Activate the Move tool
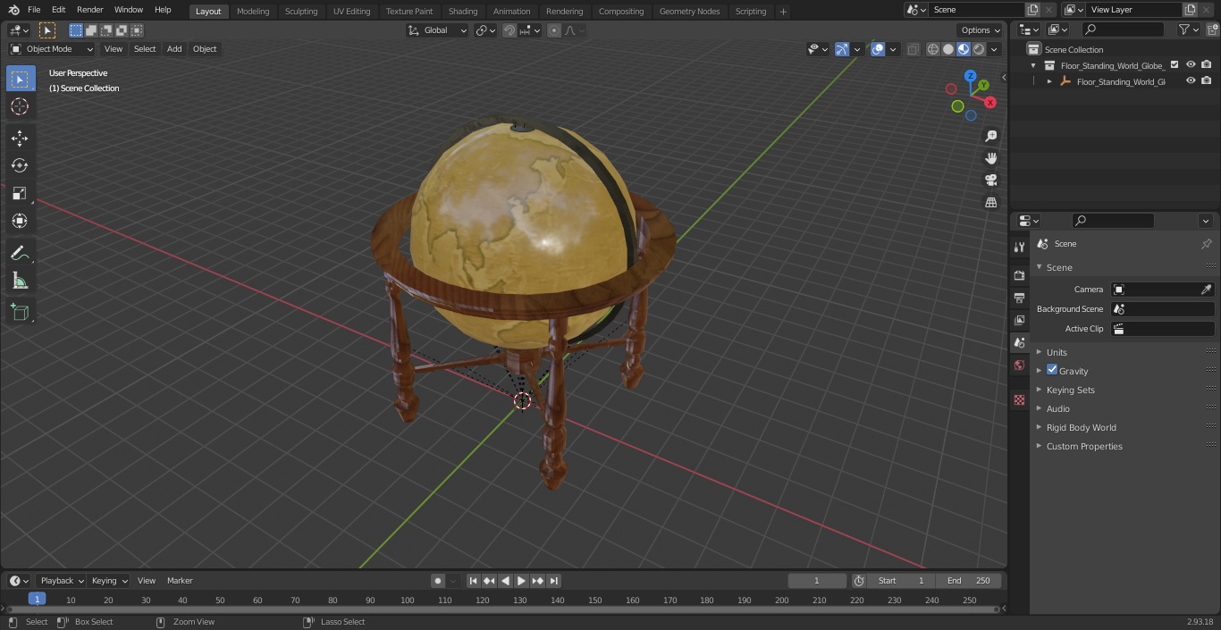The height and width of the screenshot is (630, 1221). 20,138
